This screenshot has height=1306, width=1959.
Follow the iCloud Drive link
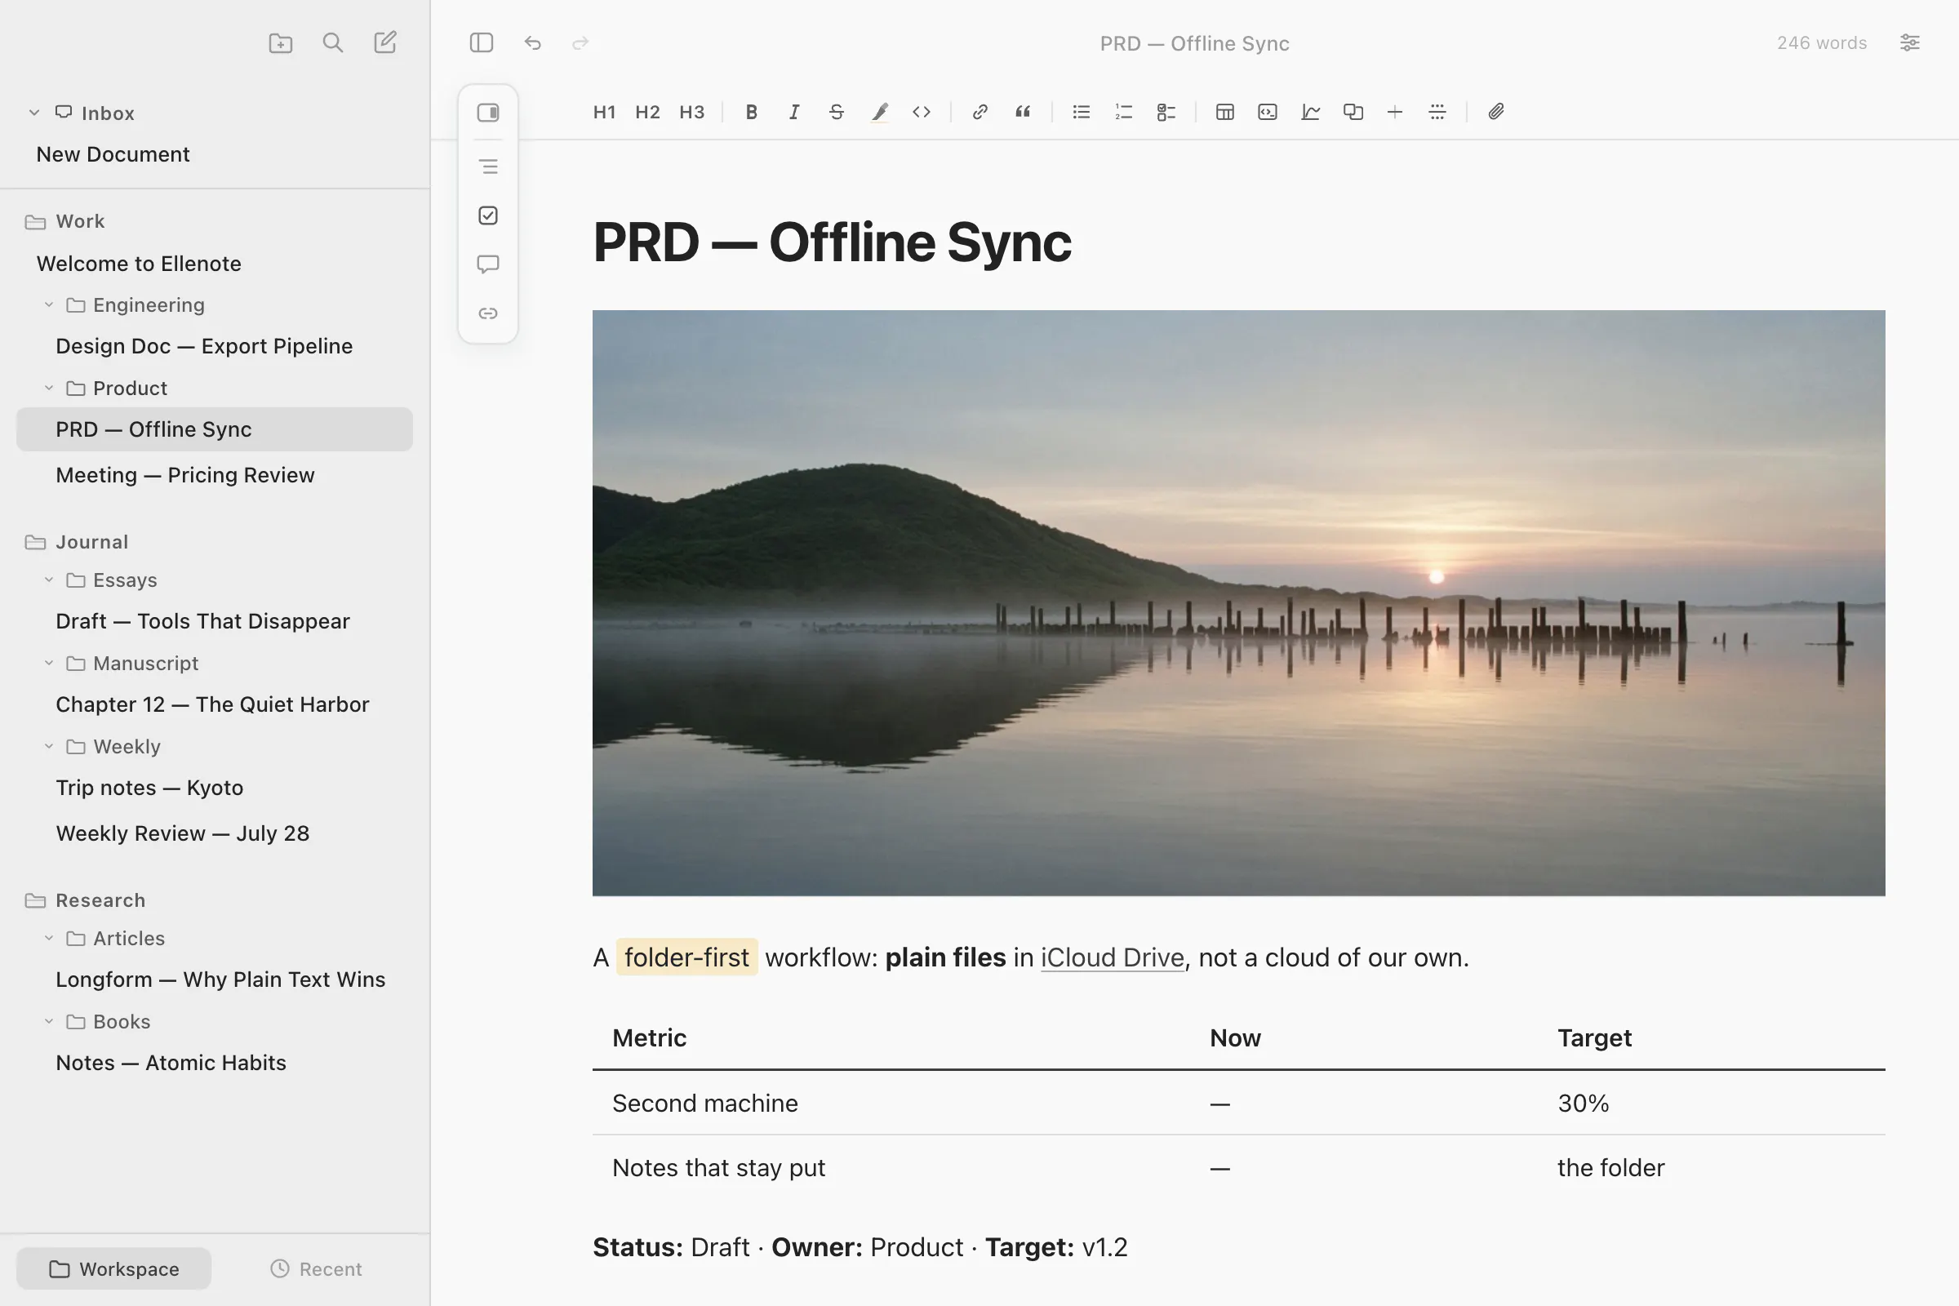(1112, 957)
